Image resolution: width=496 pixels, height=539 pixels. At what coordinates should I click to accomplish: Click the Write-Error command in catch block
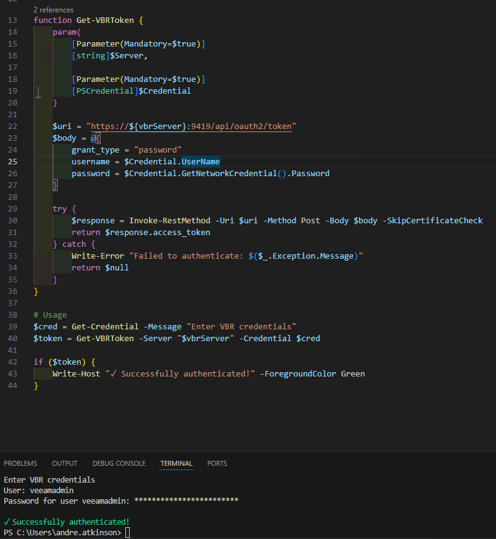click(97, 256)
